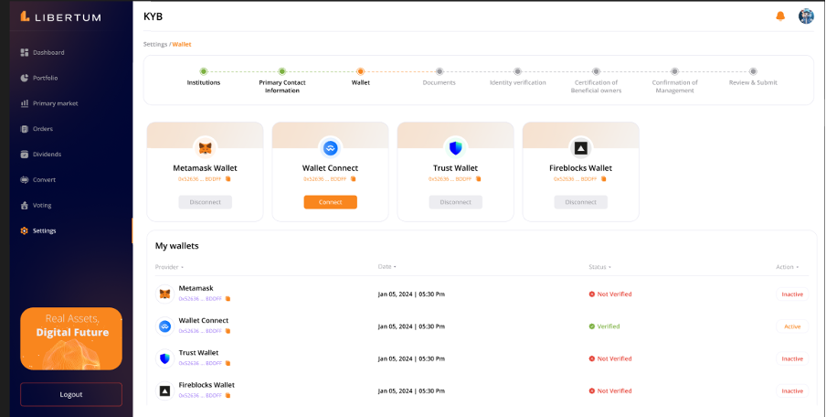Viewport: 826px width, 417px height.
Task: Open the user profile avatar
Action: coord(806,16)
